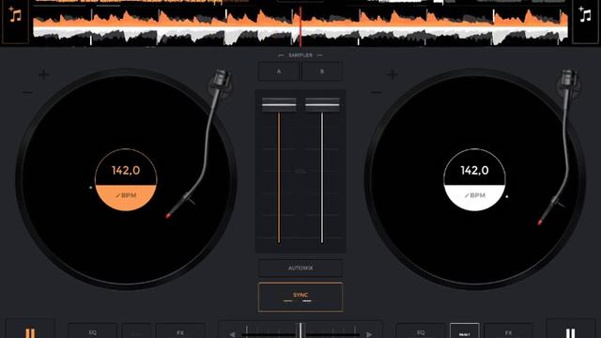
Task: Pause the left deck with the orange pause button
Action: click(30, 333)
